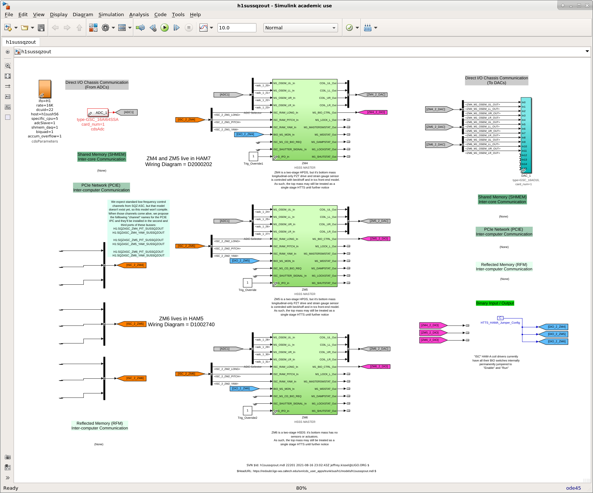Click the simulation stop time field 10.0
This screenshot has width=593, height=493.
coord(237,28)
